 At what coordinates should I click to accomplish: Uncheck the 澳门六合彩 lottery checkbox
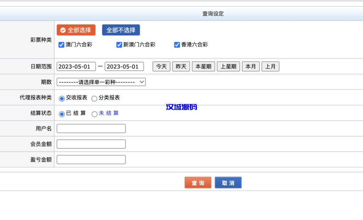[x=61, y=45]
